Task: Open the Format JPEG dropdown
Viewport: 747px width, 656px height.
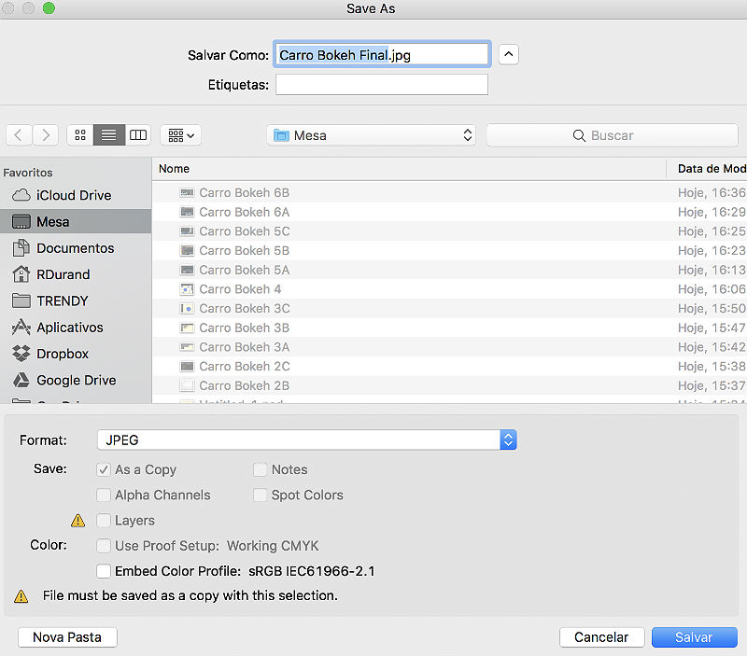Action: click(x=306, y=440)
